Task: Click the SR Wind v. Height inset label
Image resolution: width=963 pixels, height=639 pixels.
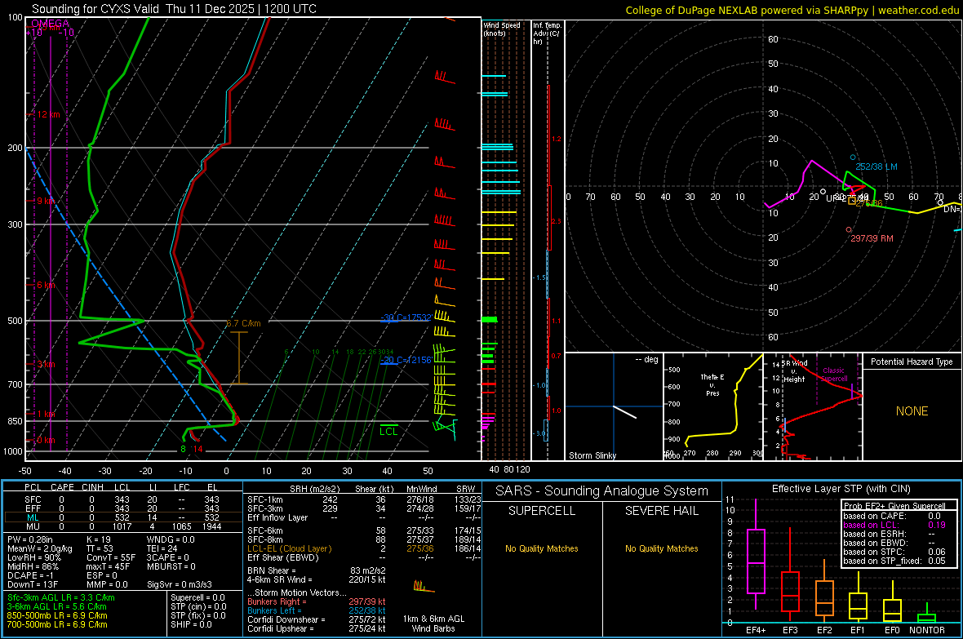Action: tap(794, 371)
